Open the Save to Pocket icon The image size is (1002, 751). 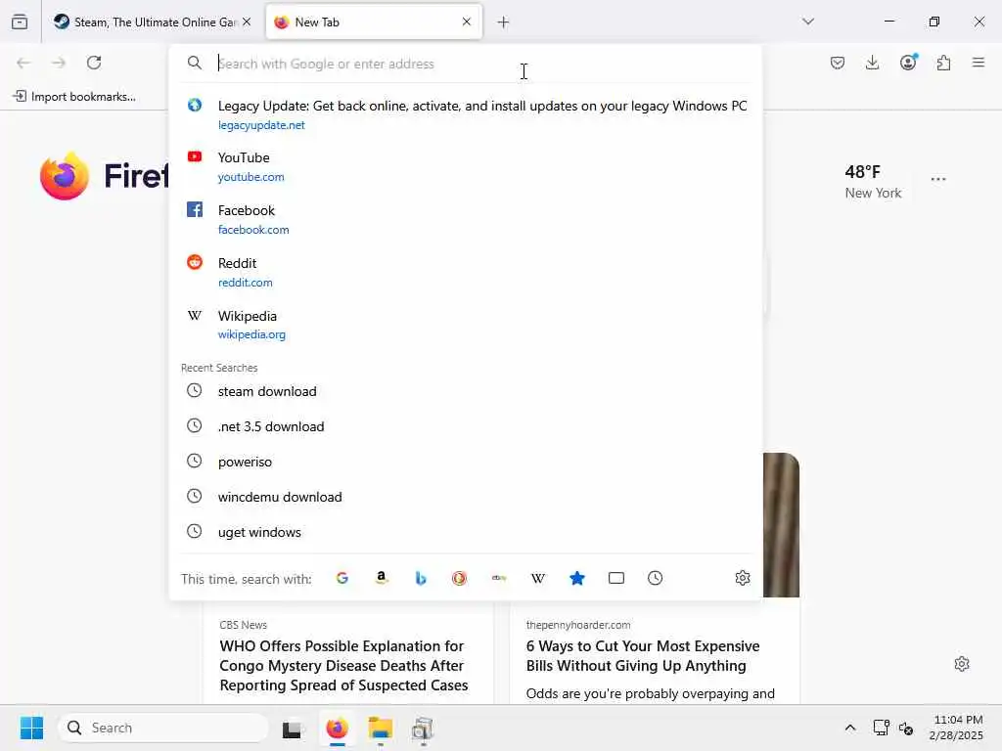coord(838,63)
